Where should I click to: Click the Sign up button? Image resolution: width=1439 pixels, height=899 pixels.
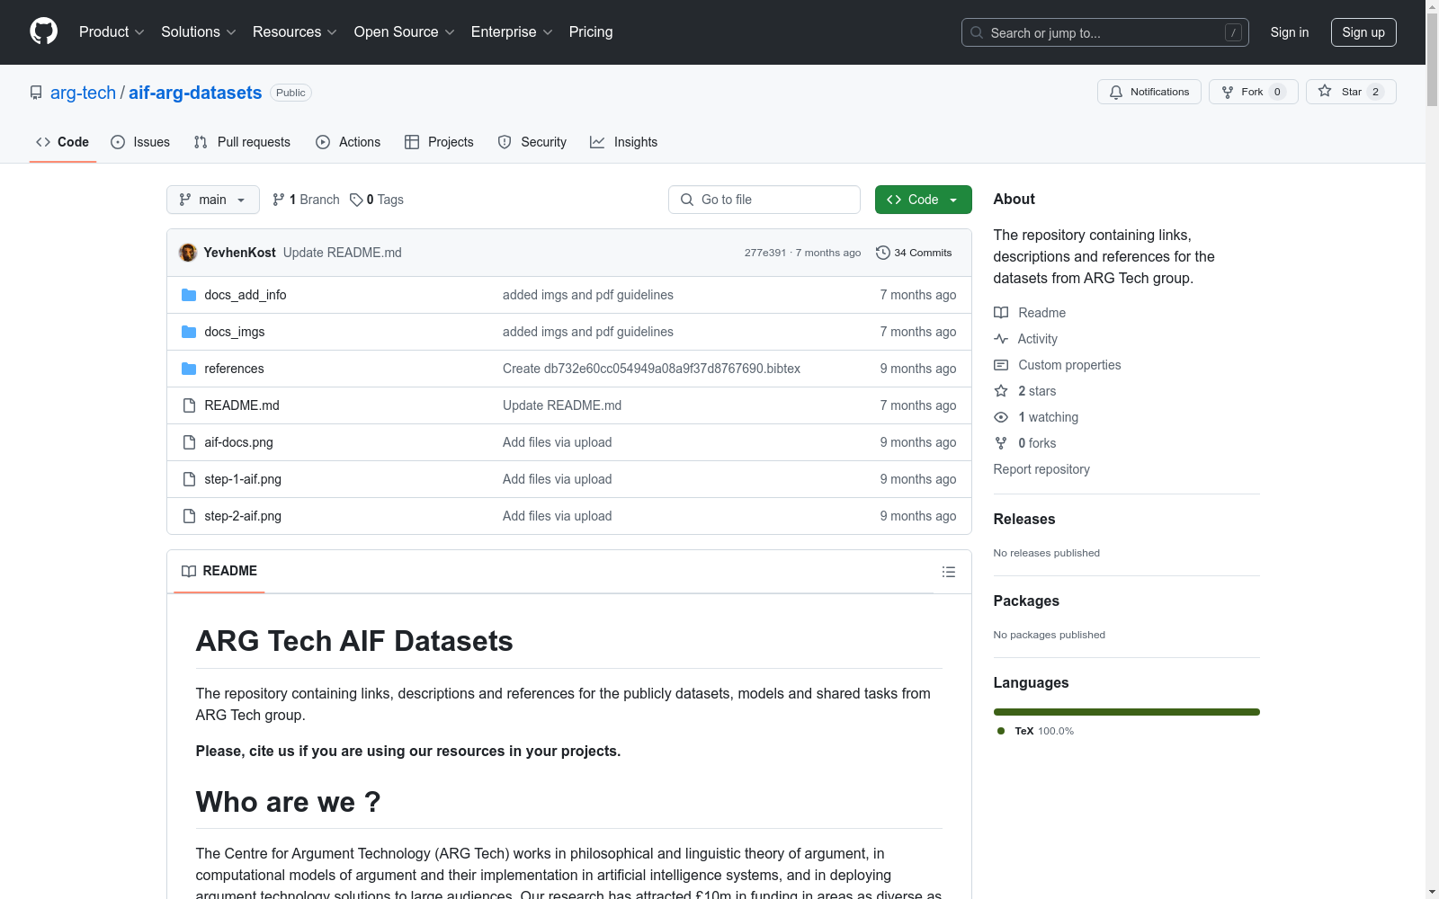[x=1363, y=32]
